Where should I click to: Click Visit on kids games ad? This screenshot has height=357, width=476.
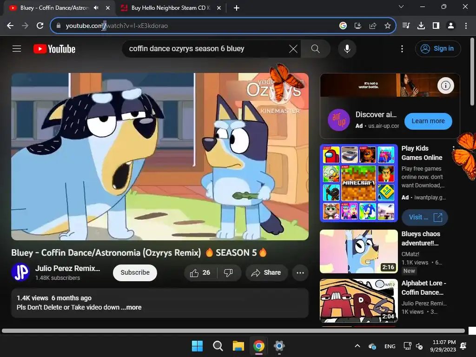tap(425, 218)
